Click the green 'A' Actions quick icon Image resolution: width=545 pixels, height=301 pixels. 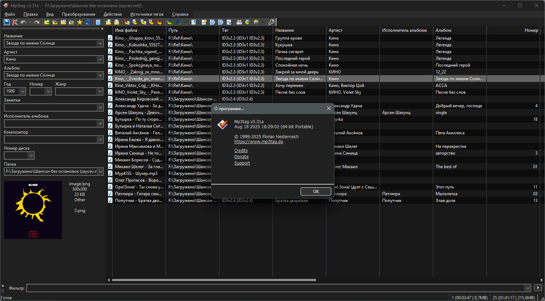point(179,22)
